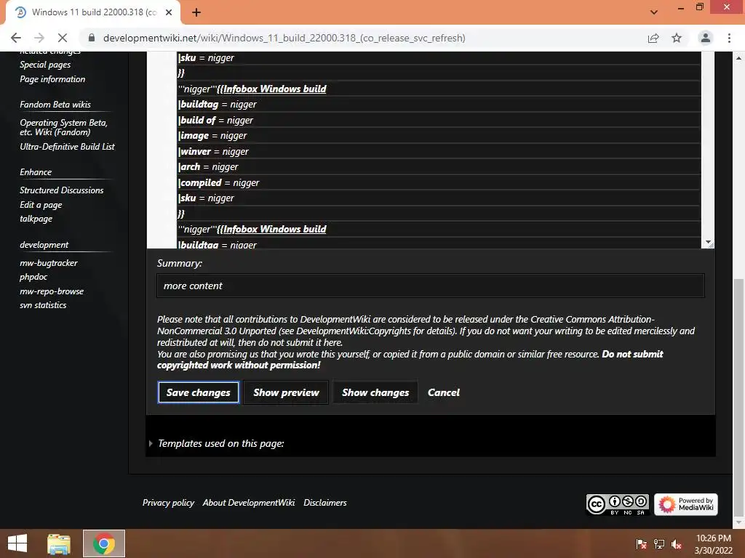Click the Save changes button
Screen dimensions: 745x558
[x=198, y=392]
